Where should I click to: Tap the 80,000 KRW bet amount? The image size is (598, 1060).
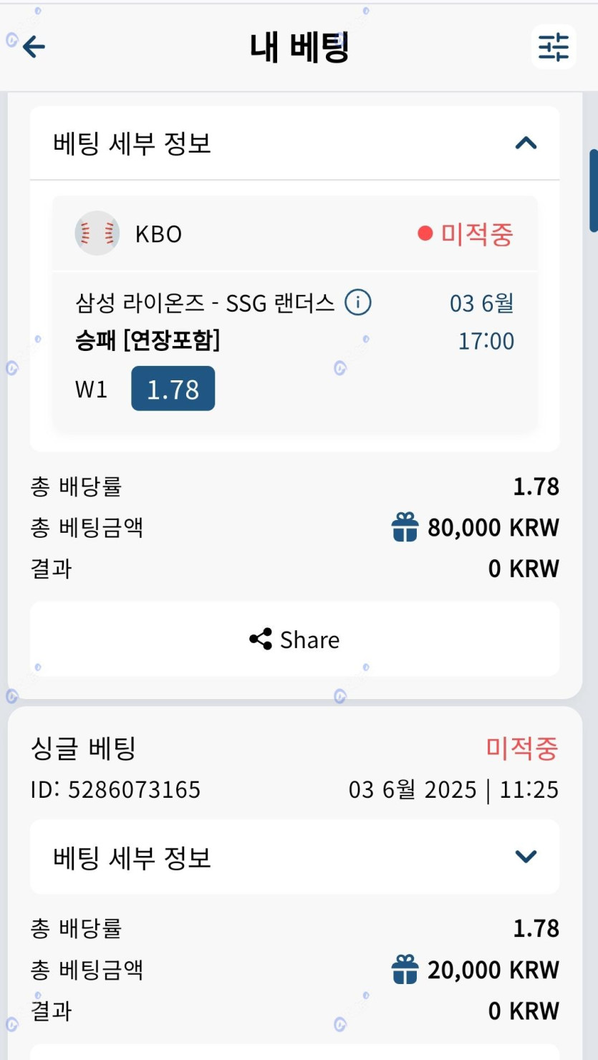(493, 529)
